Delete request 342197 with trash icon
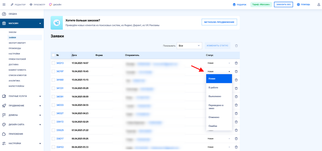 (236, 72)
